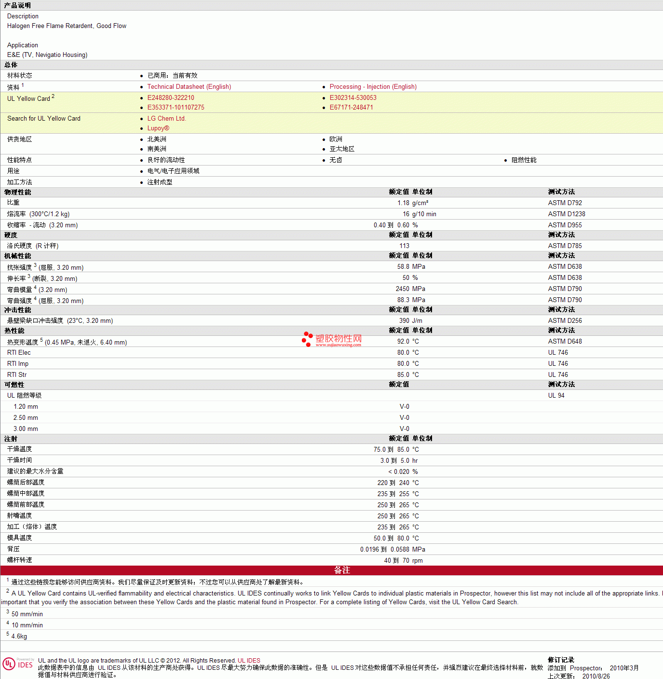Select UL 746 in the RTI Str row
663x679 pixels.
click(558, 375)
